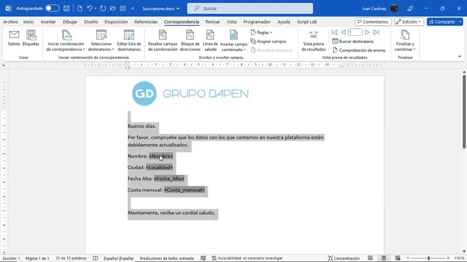The height and width of the screenshot is (262, 467).
Task: Open the Comentarios button
Action: pyautogui.click(x=373, y=22)
